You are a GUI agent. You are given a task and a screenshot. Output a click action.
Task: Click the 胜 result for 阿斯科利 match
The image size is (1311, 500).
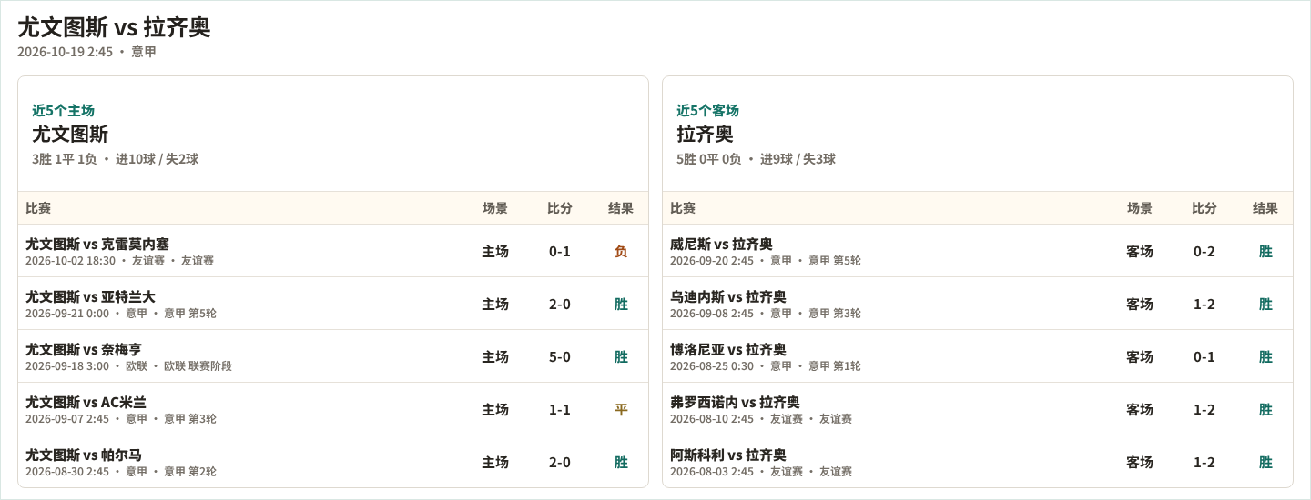1265,463
